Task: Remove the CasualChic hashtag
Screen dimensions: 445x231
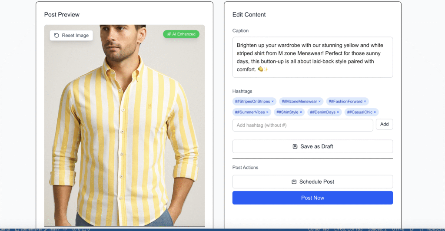Action: [x=375, y=112]
